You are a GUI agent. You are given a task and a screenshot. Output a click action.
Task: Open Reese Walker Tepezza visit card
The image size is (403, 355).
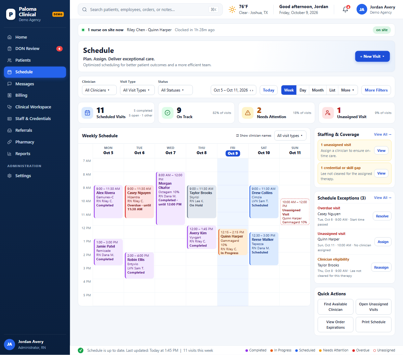[x=264, y=249]
